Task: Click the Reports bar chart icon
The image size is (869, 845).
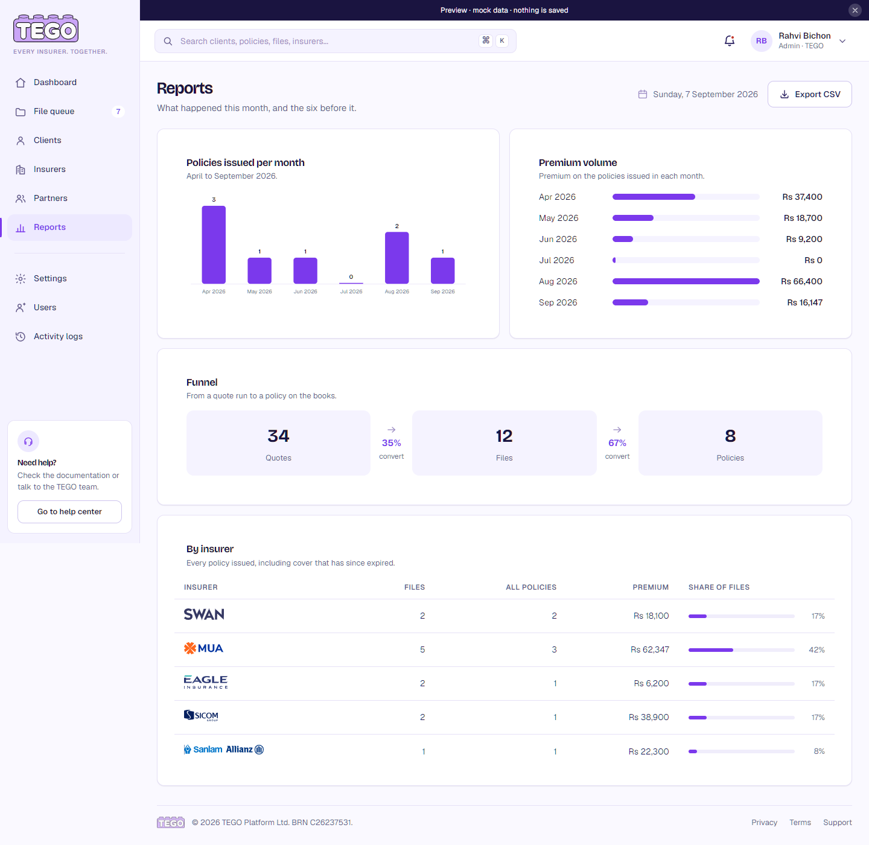Action: (x=21, y=228)
